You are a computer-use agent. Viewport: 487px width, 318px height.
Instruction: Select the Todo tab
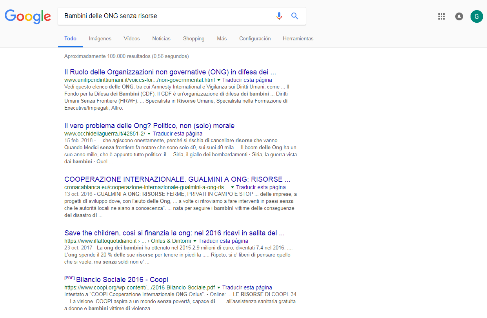71,38
